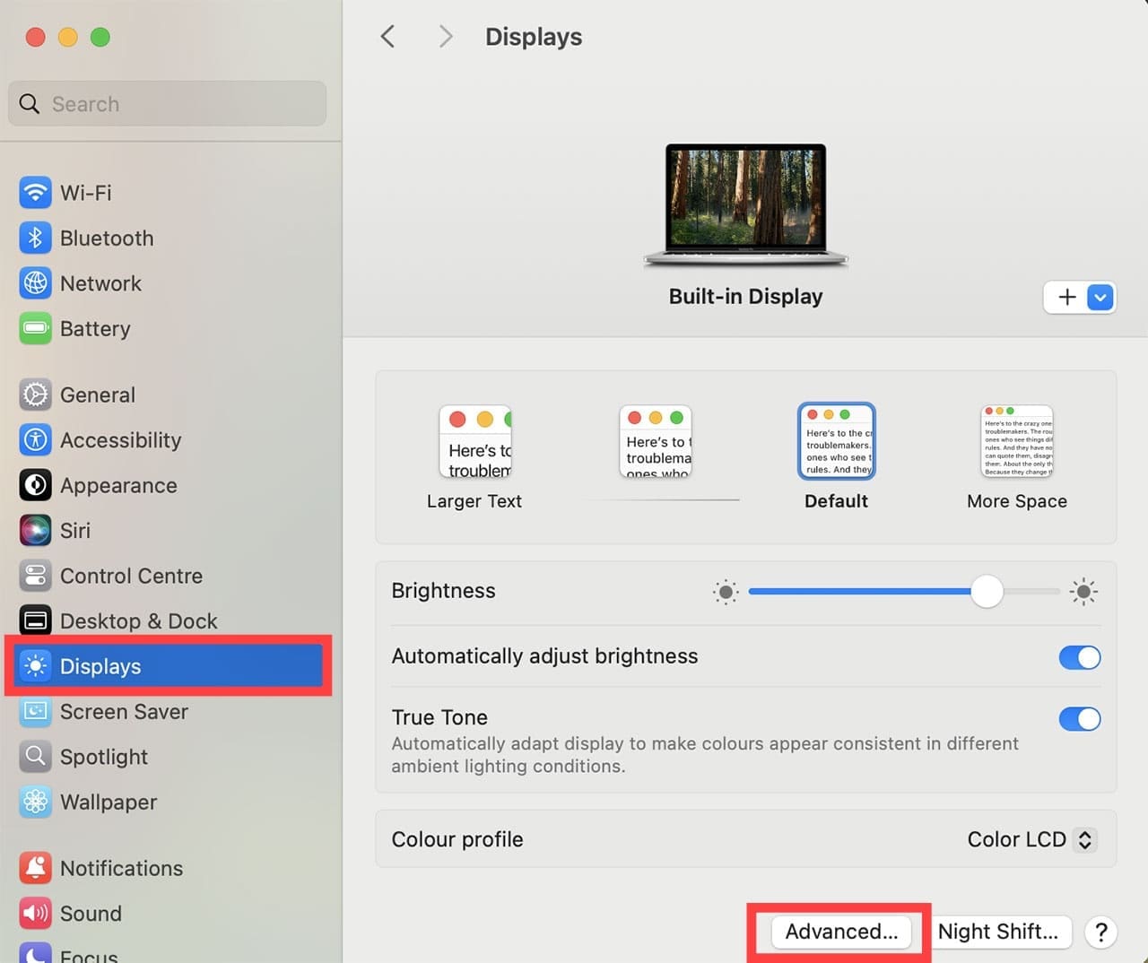Viewport: 1148px width, 963px height.
Task: Select the Default resolution thumbnail
Action: click(836, 441)
